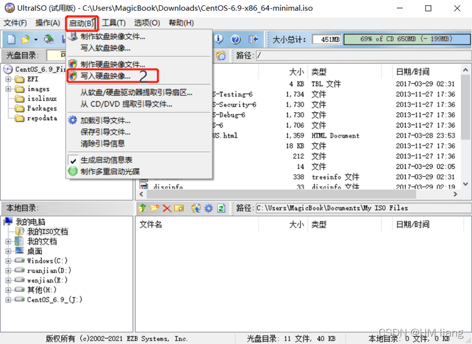Click the red X delete icon
472x344 pixels.
click(x=167, y=208)
